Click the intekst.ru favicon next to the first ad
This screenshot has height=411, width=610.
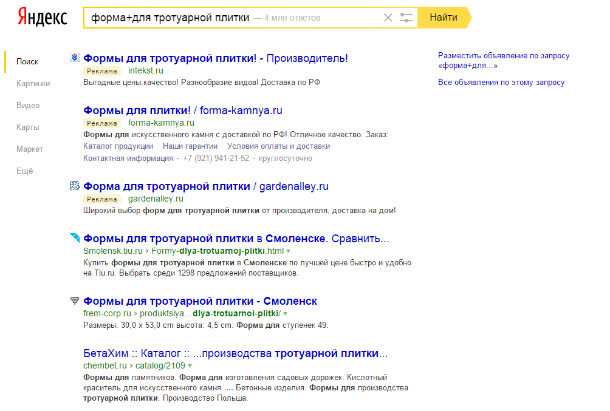pos(75,58)
